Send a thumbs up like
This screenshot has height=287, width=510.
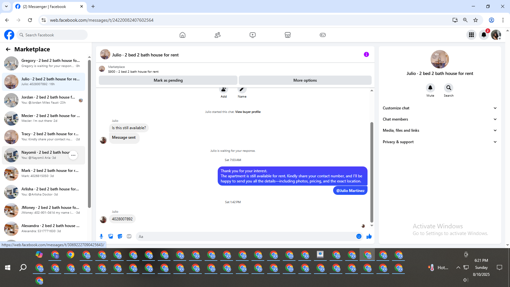[369, 236]
